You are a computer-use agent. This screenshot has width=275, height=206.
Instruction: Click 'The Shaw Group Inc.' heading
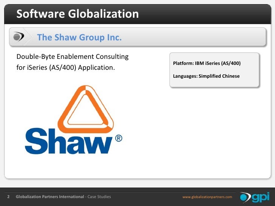point(79,37)
